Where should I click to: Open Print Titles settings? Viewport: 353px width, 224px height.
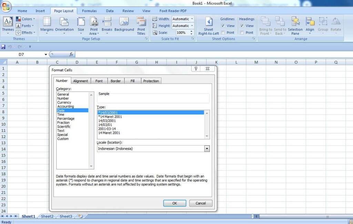coord(141,25)
